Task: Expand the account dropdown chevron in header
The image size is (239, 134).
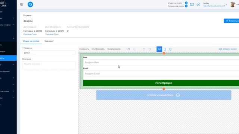Action: [226, 4]
